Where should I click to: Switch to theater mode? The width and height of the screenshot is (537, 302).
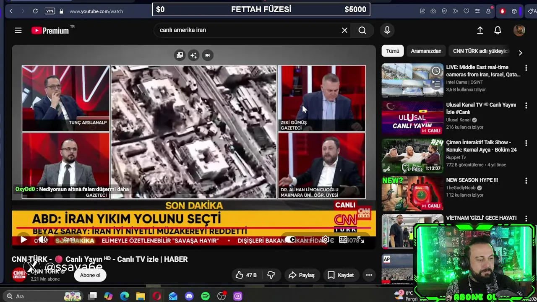point(343,240)
